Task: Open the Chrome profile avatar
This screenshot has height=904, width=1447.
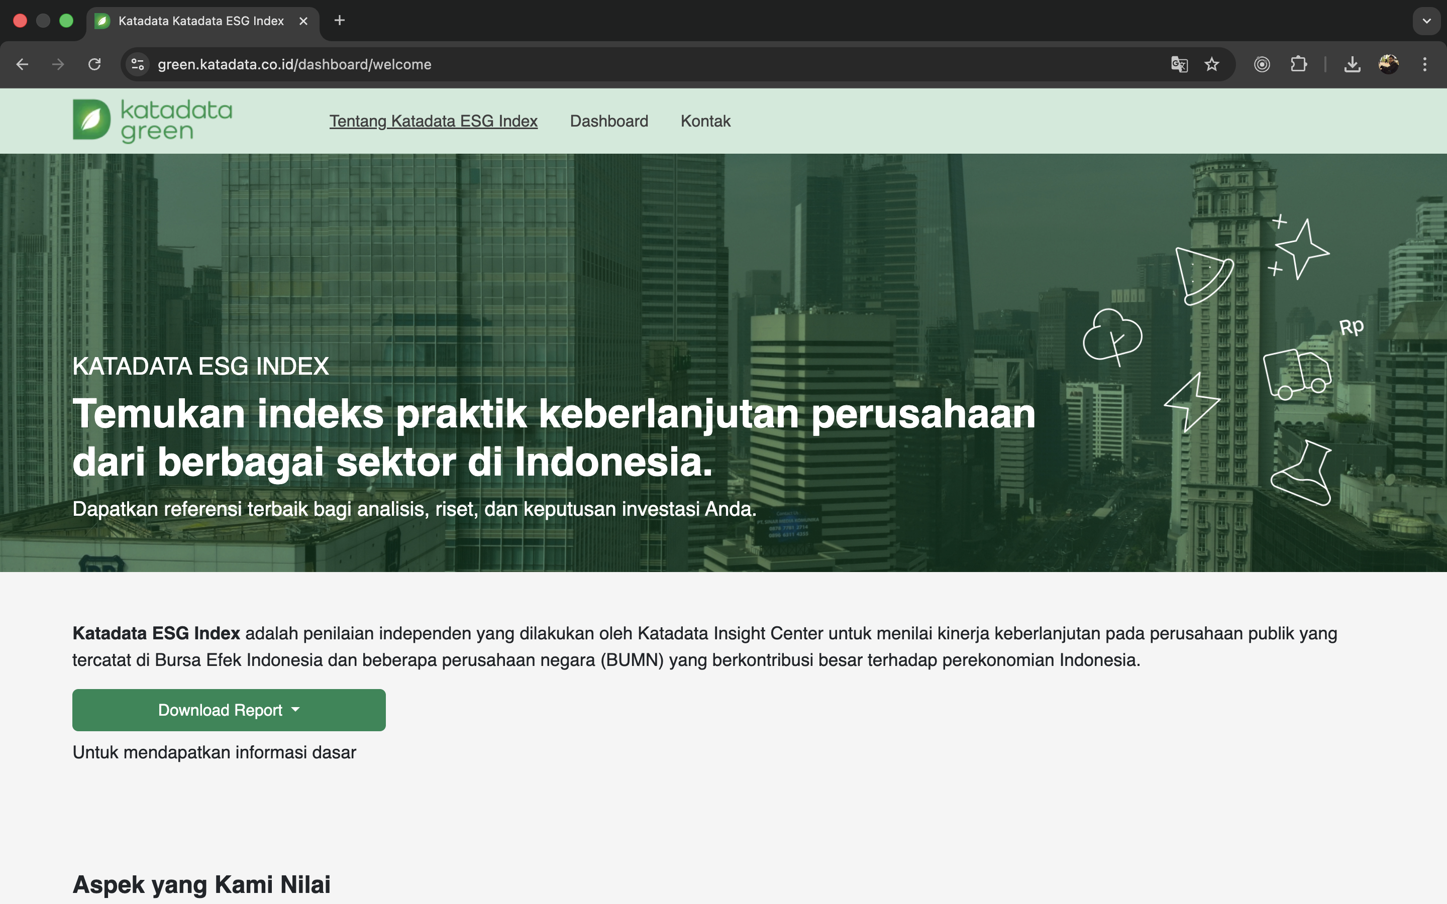Action: 1389,64
